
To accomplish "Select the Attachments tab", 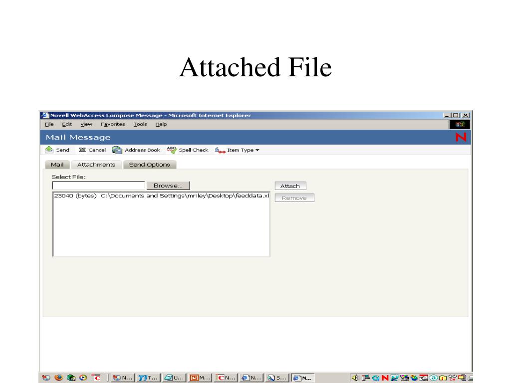I will tap(96, 165).
